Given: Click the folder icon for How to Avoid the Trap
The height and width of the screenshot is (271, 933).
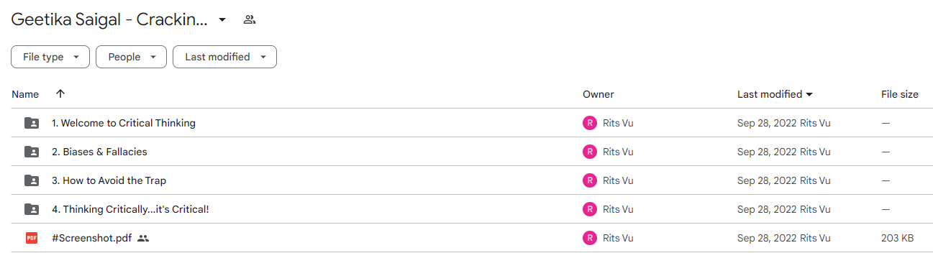Looking at the screenshot, I should pyautogui.click(x=32, y=180).
